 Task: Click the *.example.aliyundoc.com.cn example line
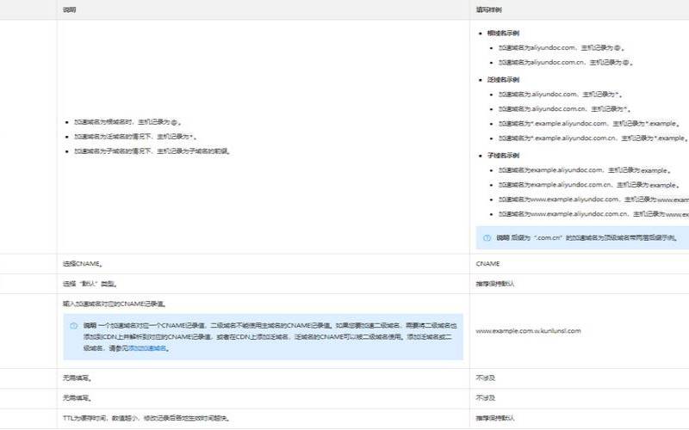(593, 138)
